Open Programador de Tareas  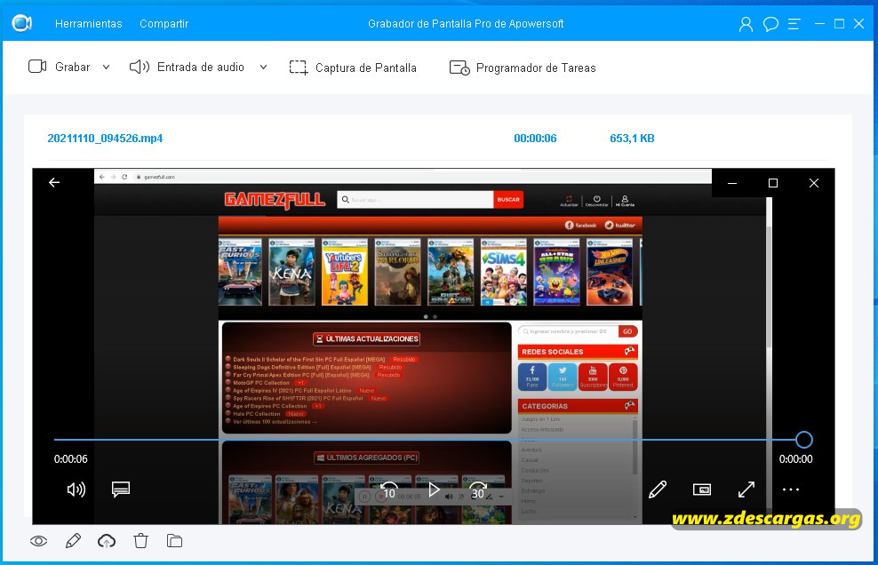(523, 68)
